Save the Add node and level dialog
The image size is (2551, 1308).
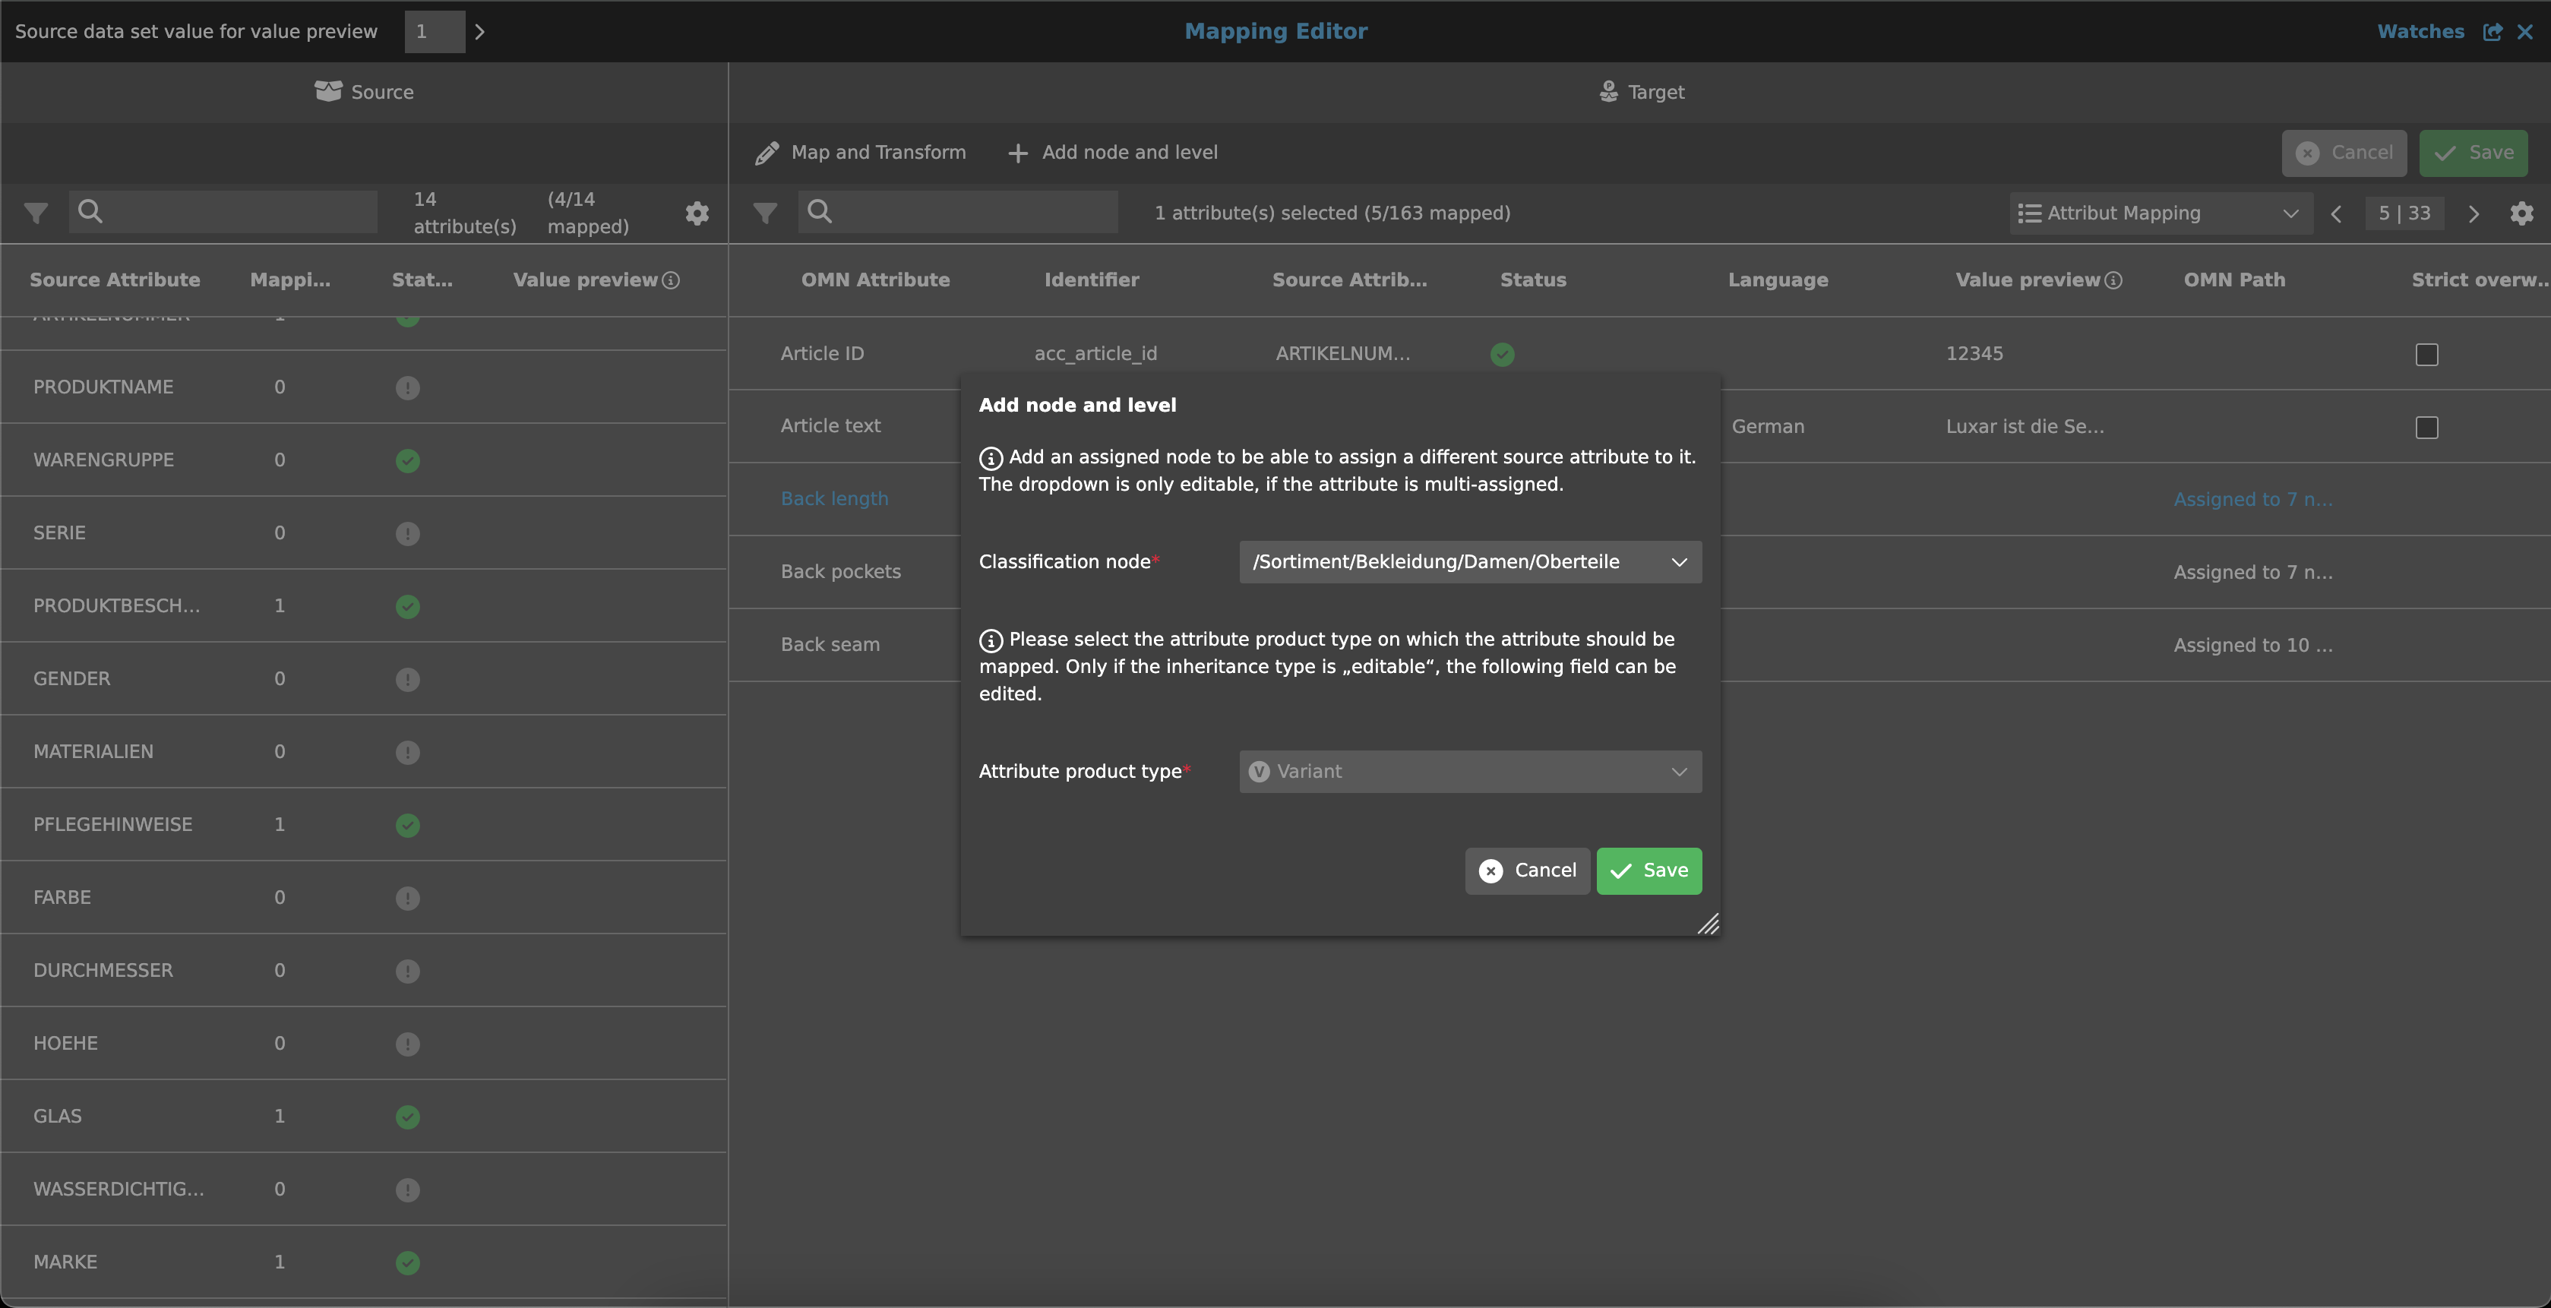(x=1648, y=870)
